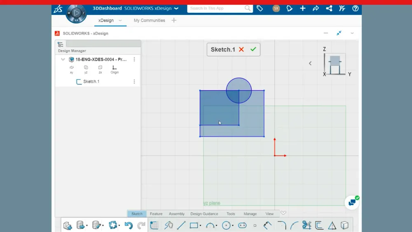Switch to the Design Guidance tab
This screenshot has width=412, height=232.
tap(204, 214)
